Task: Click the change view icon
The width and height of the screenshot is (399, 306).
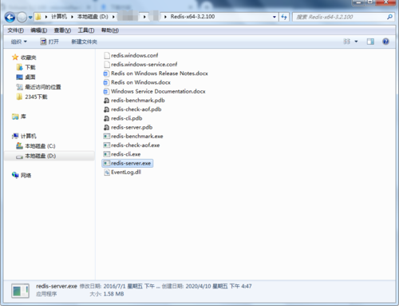Action: pos(346,42)
